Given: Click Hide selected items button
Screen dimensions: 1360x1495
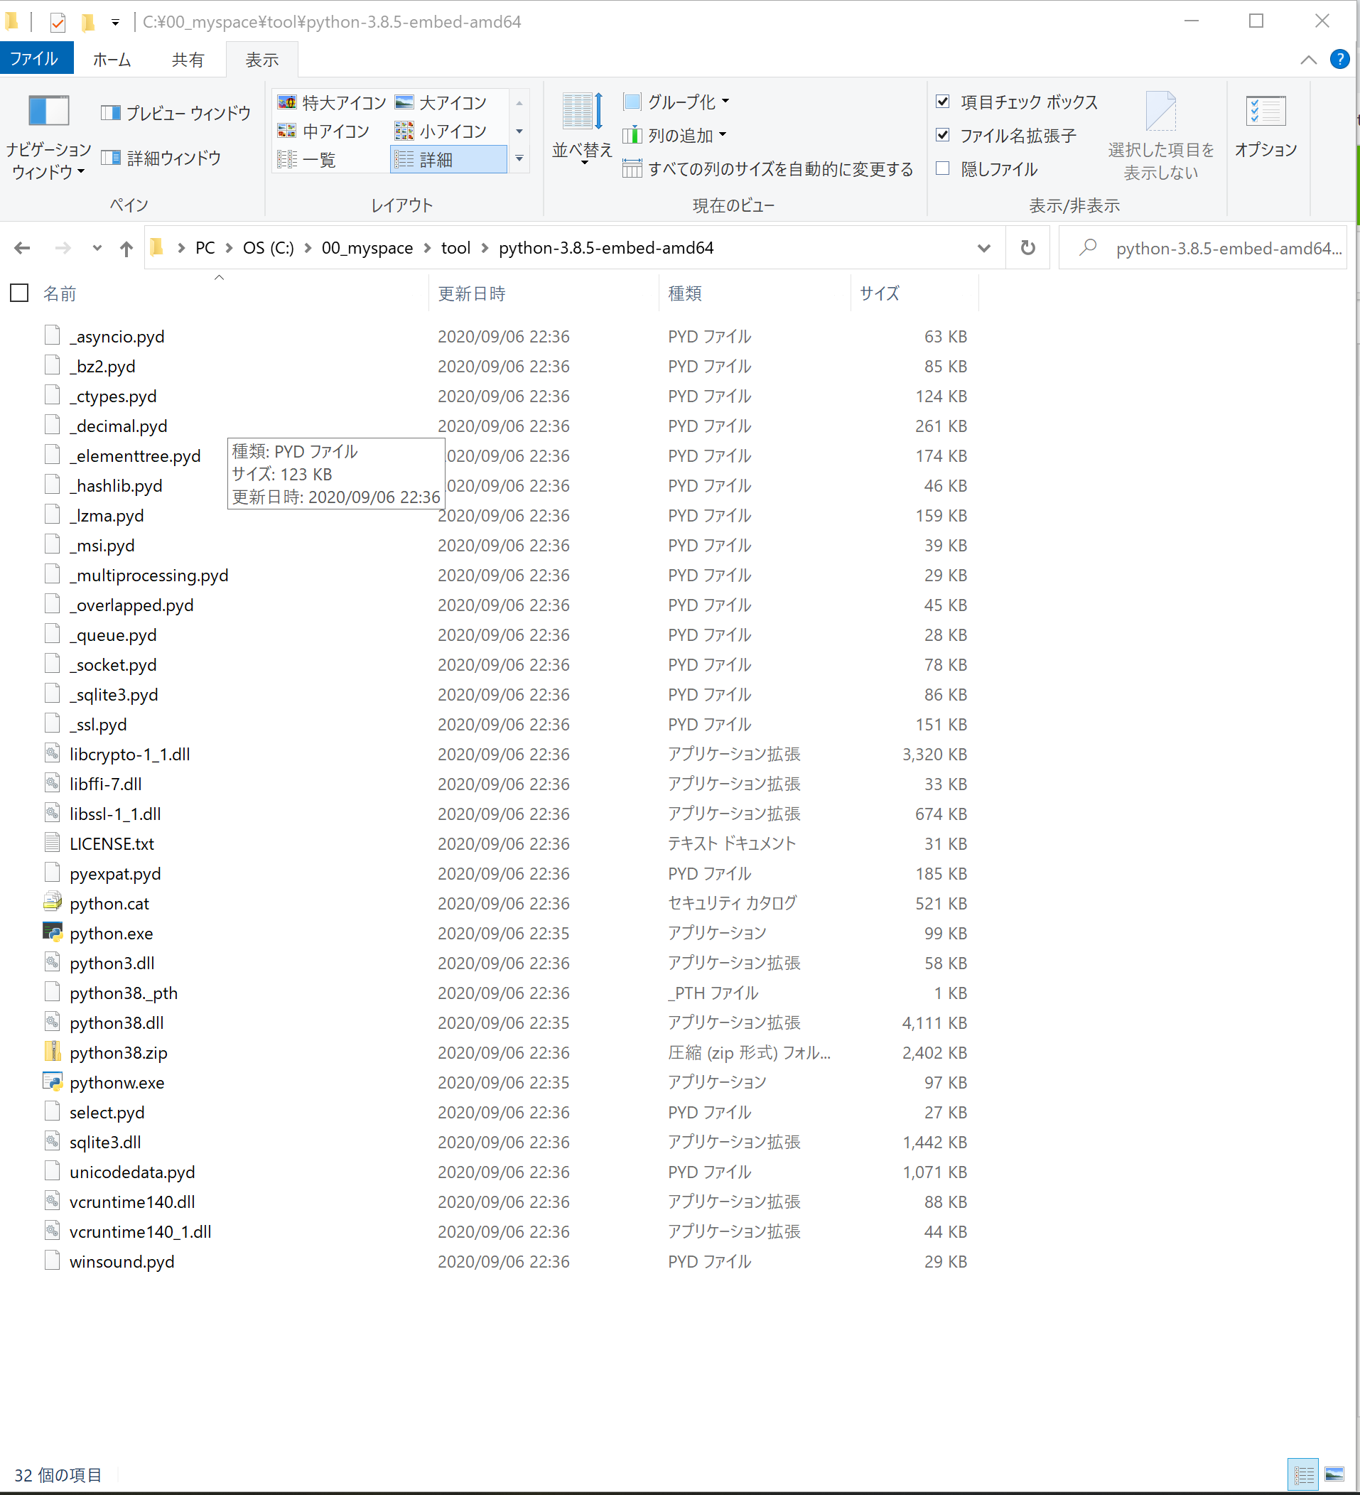Looking at the screenshot, I should (x=1160, y=136).
